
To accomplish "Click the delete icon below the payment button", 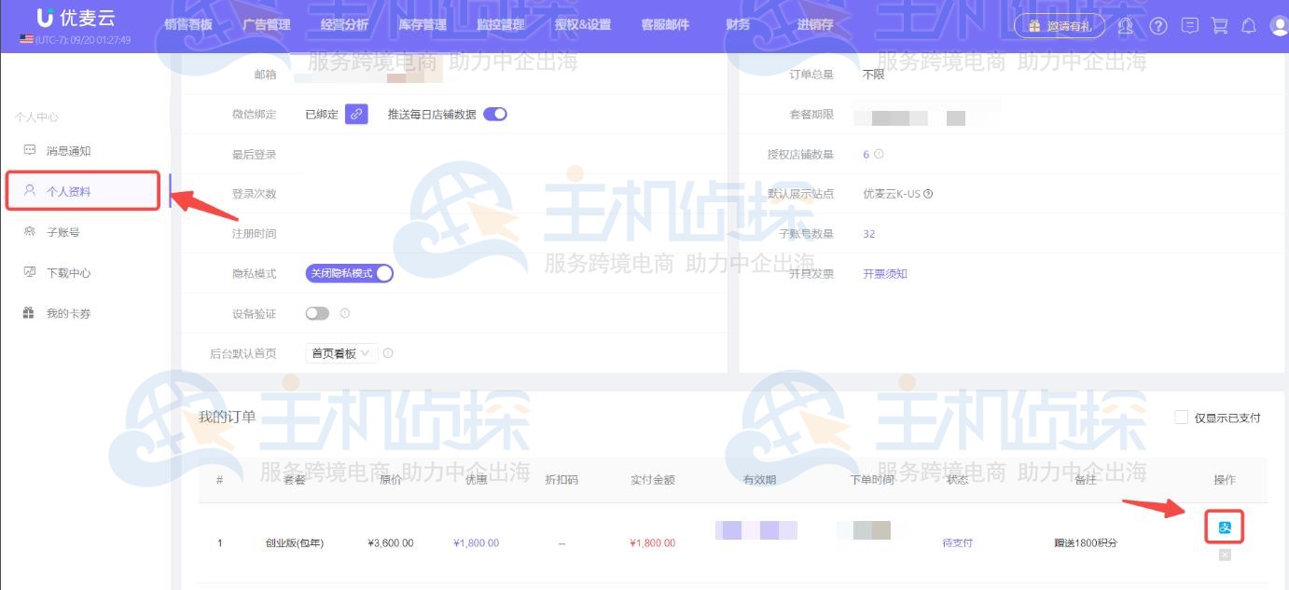I will tap(1226, 556).
